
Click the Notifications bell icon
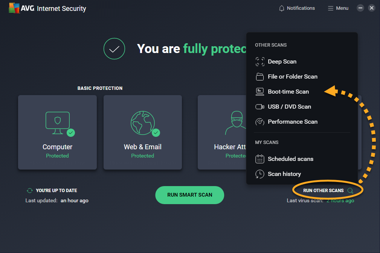tap(282, 8)
